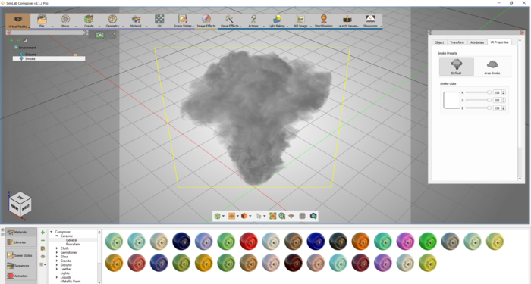Click the green camera icon above the scene tree
The height and width of the screenshot is (284, 531).
99,35
